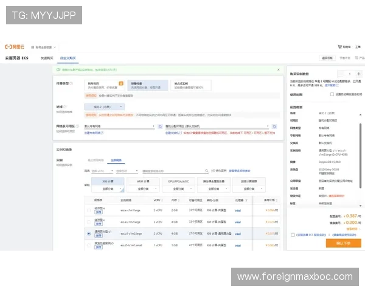
Task: Click help icon beside 付费类型 label
Action: (71, 83)
